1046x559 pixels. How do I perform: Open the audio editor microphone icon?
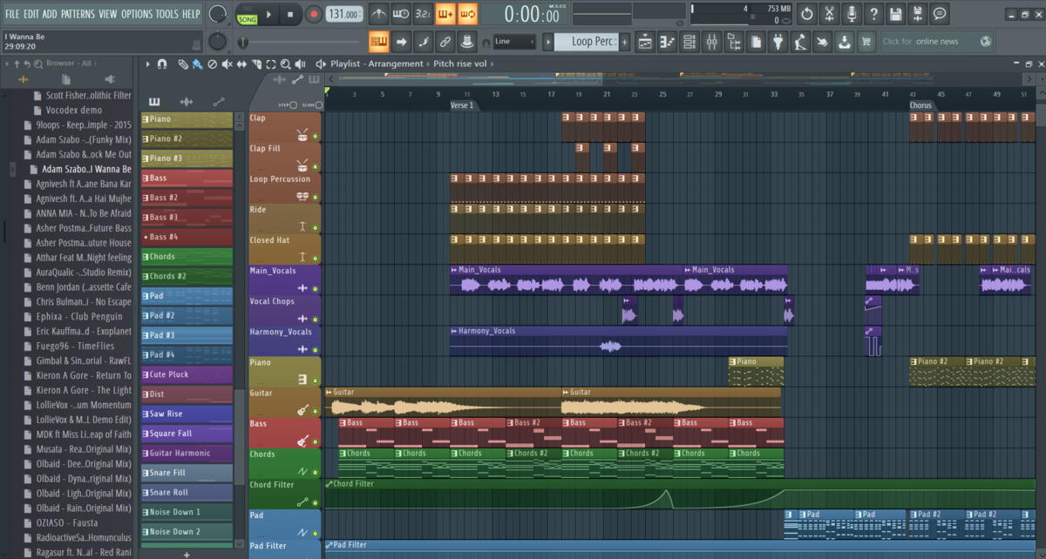pos(851,14)
